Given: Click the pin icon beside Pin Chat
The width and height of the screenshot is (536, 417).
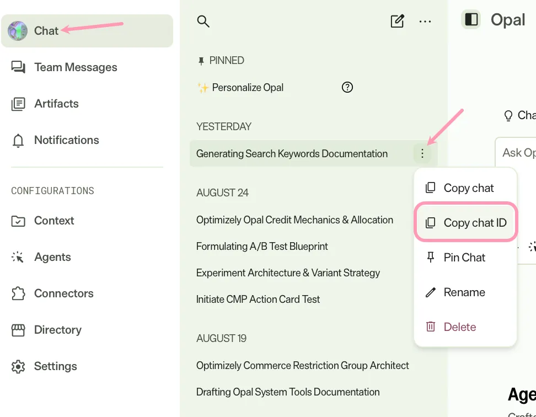Looking at the screenshot, I should pos(430,258).
